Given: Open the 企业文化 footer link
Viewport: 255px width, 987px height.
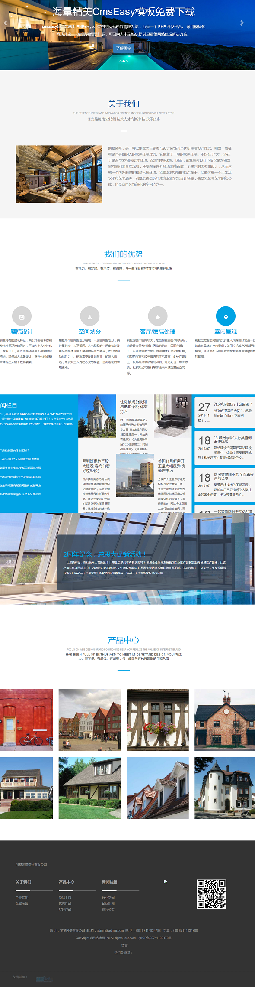Looking at the screenshot, I should [22, 897].
